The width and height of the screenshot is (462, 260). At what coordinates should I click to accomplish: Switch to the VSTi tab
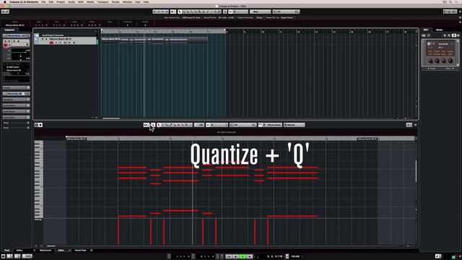(426, 30)
